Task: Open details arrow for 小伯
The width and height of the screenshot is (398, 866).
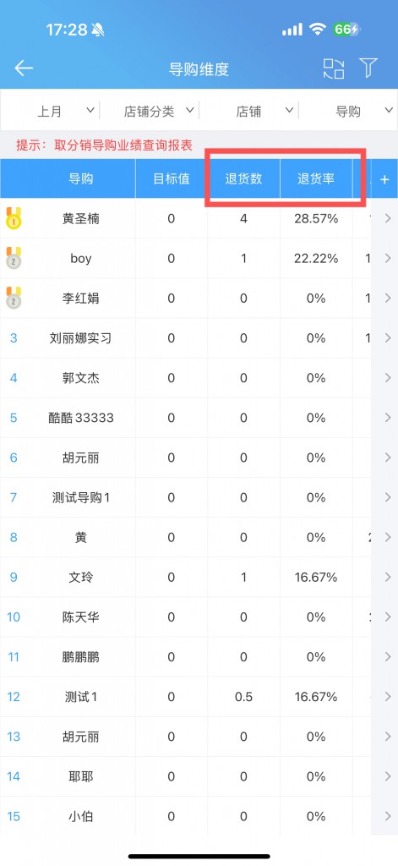Action: tap(388, 816)
